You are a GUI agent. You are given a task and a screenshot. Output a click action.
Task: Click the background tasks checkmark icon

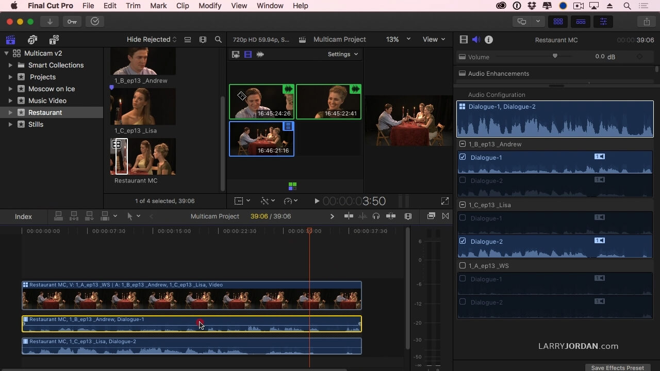(x=94, y=22)
